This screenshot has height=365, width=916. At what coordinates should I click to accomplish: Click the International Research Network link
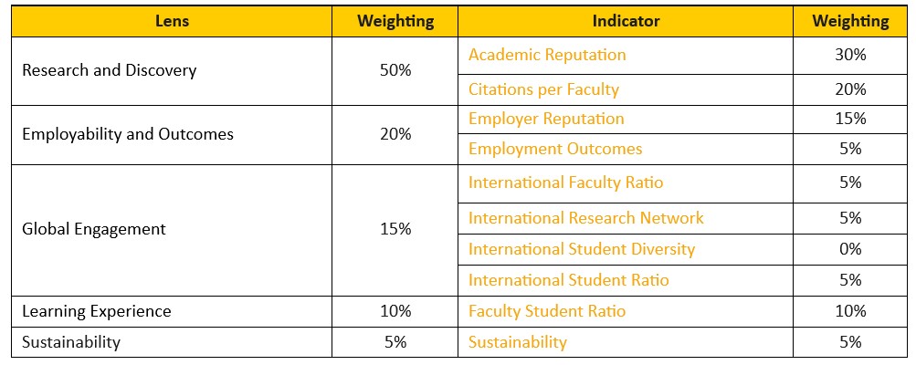[x=586, y=218]
